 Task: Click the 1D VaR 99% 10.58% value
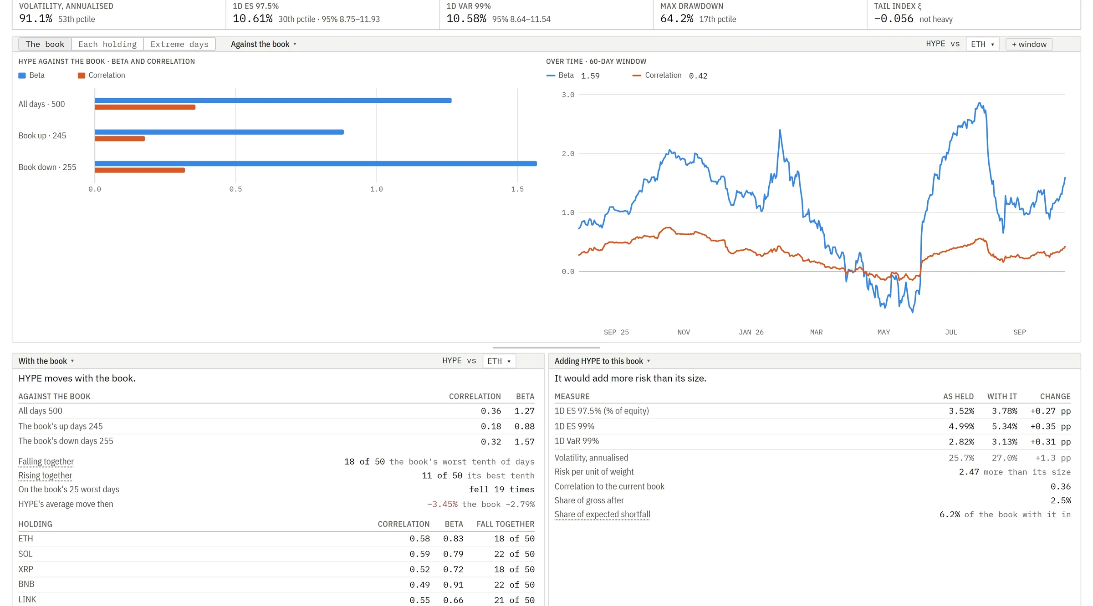(466, 19)
